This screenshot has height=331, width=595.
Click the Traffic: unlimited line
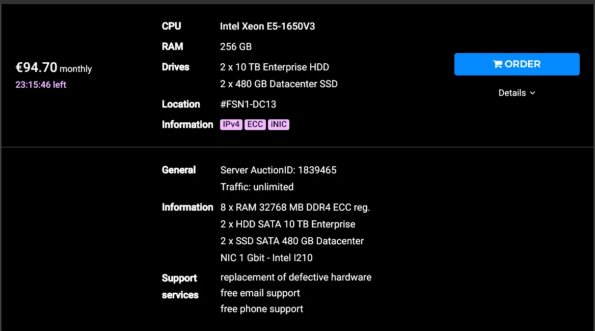pyautogui.click(x=257, y=187)
